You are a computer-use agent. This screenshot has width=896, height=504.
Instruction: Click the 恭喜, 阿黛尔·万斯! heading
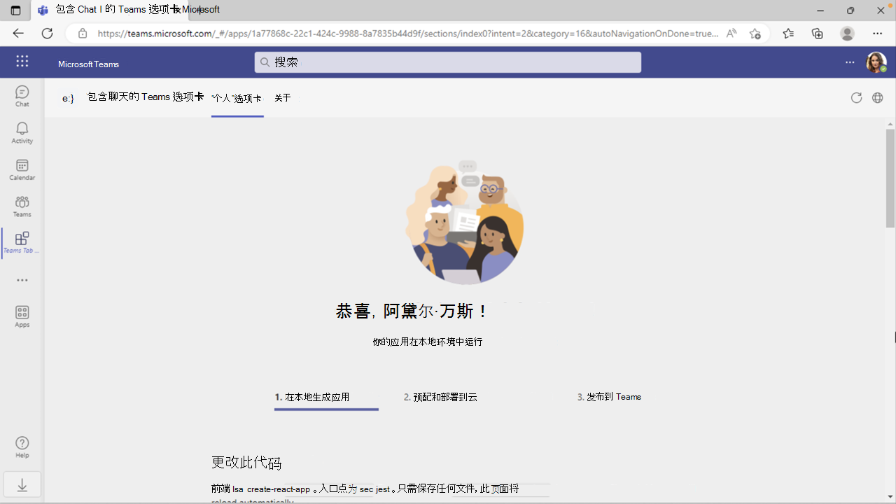412,311
